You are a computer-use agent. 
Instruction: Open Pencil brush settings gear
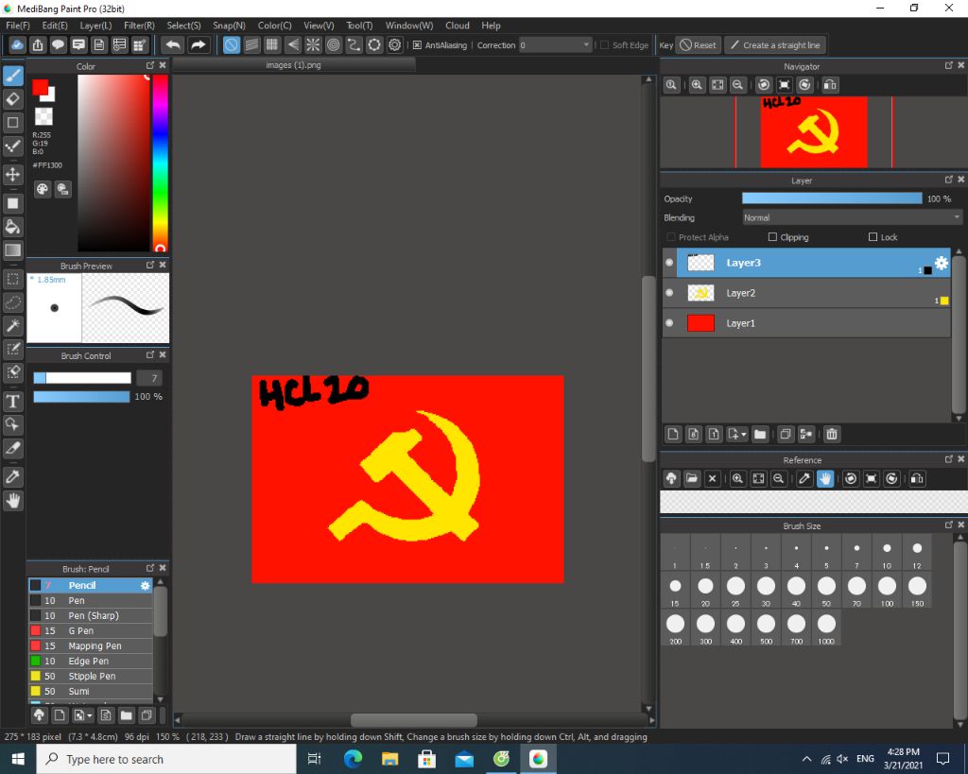pyautogui.click(x=145, y=585)
